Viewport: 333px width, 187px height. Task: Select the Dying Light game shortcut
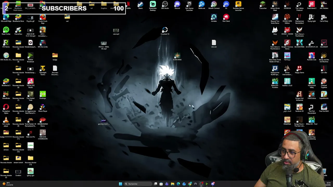tap(312, 18)
